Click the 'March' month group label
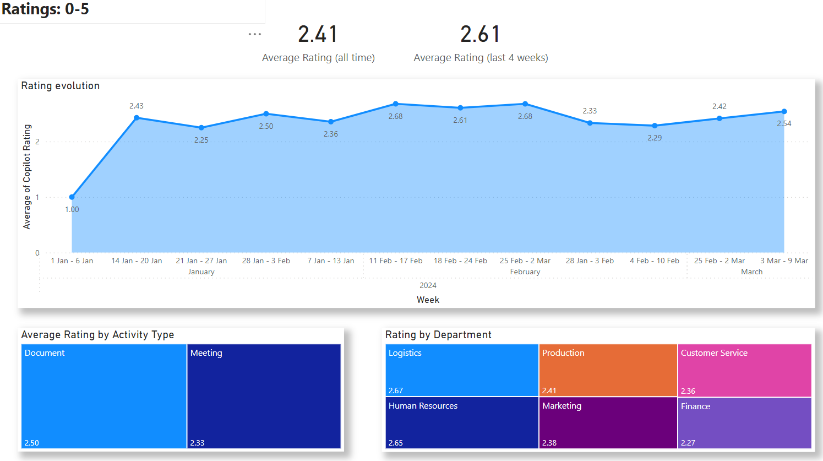Screen dimensions: 823x461 [x=752, y=272]
